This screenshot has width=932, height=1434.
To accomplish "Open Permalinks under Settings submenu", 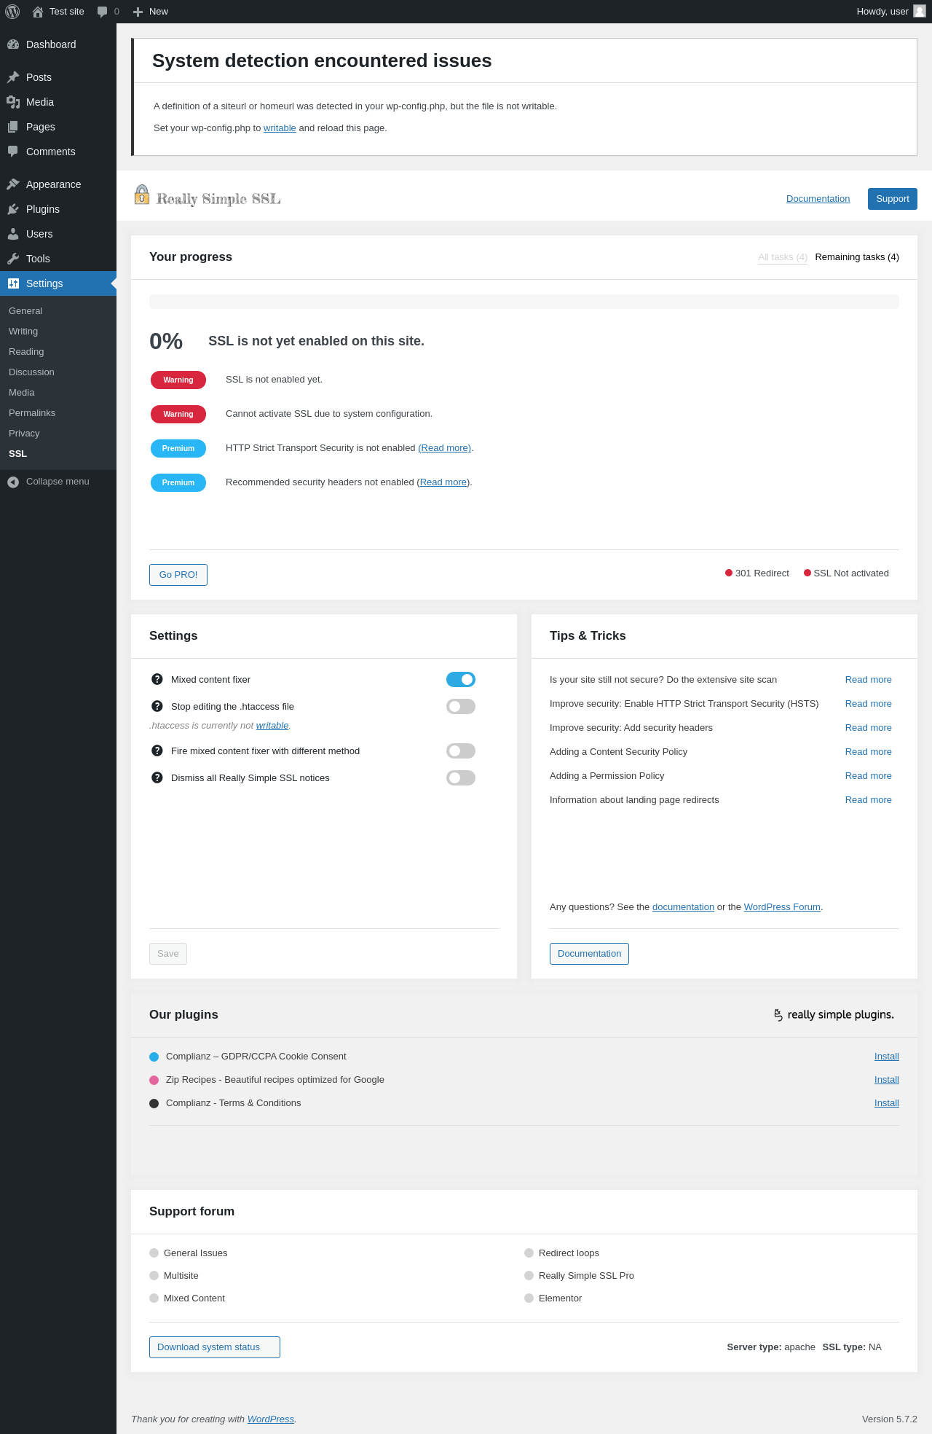I will 32,413.
